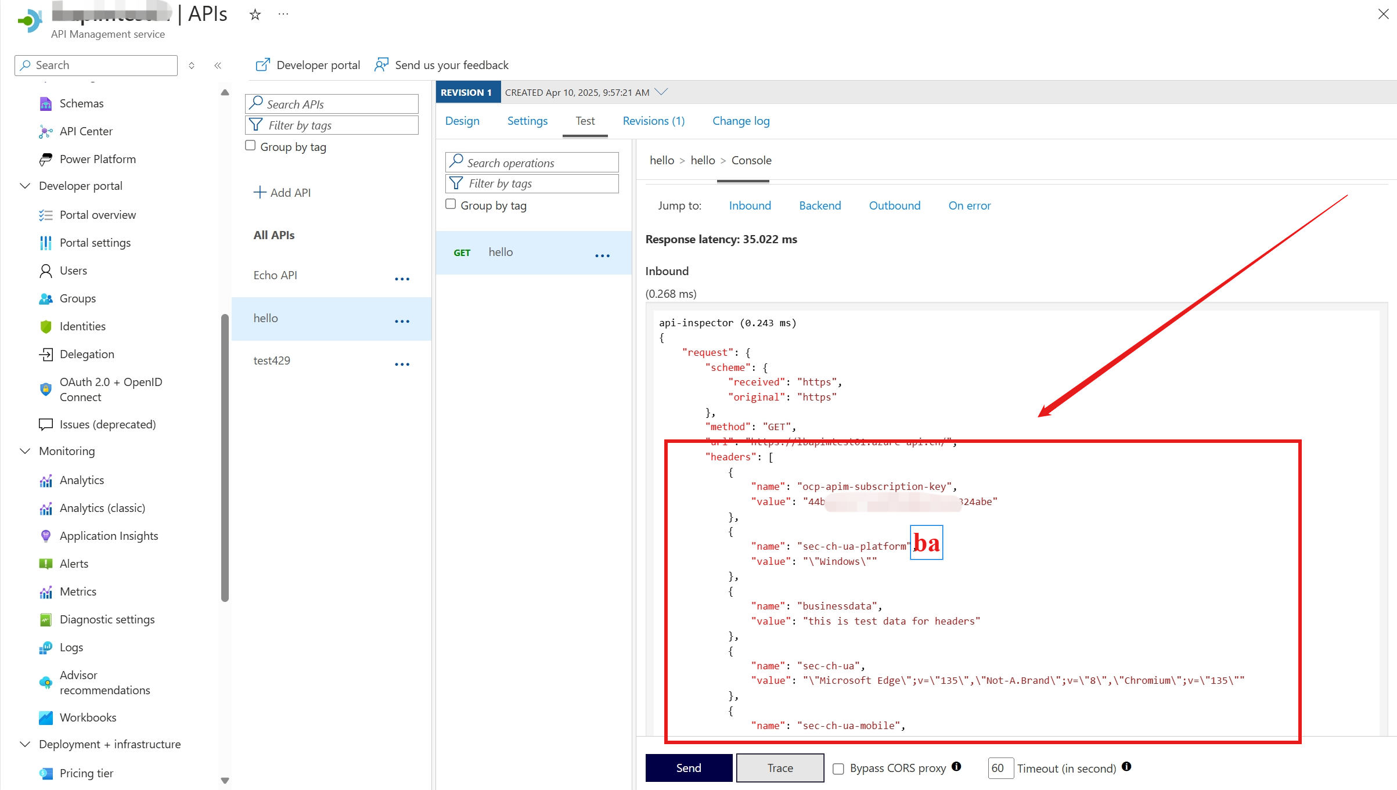Click the Send us your feedback icon

381,65
